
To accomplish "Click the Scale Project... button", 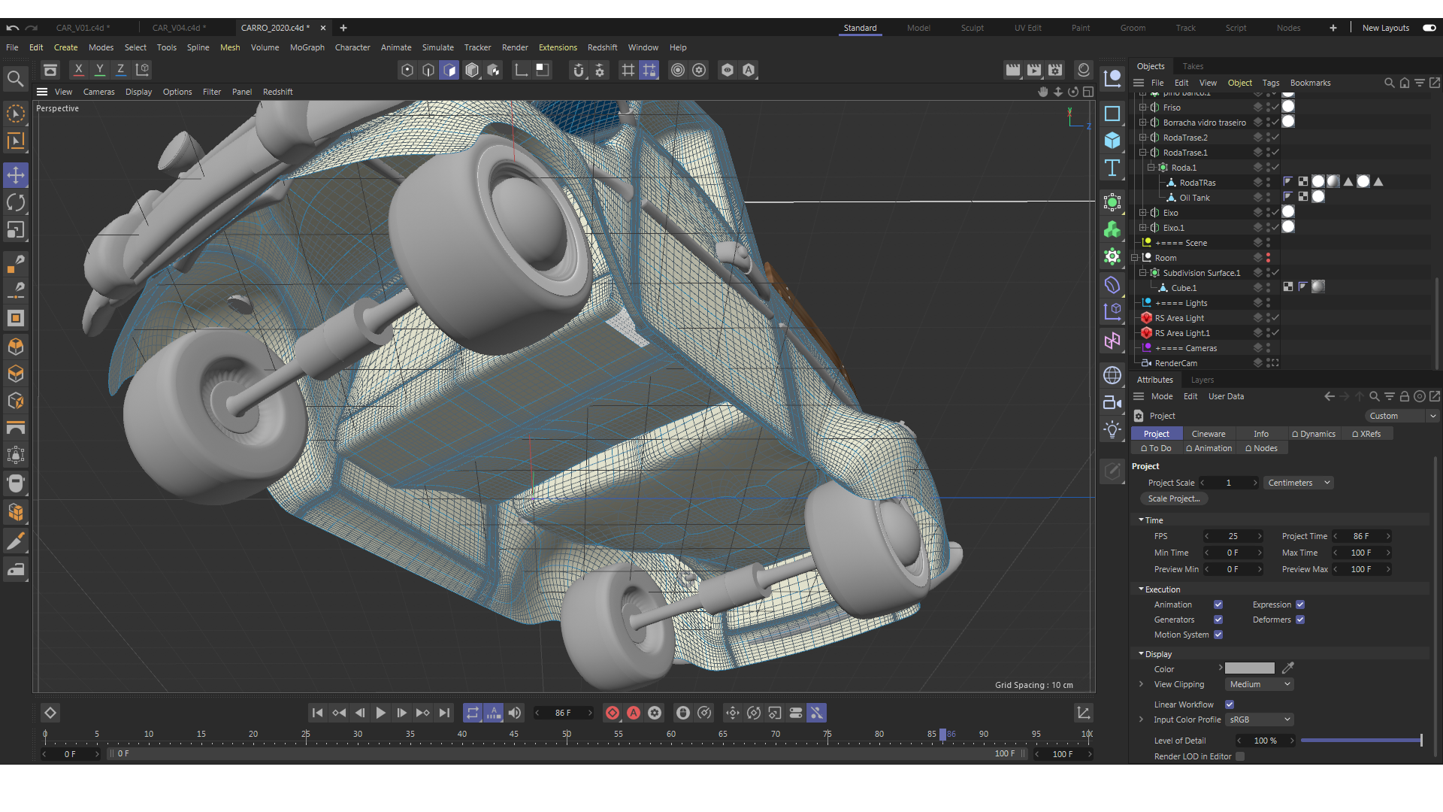I will pos(1173,498).
